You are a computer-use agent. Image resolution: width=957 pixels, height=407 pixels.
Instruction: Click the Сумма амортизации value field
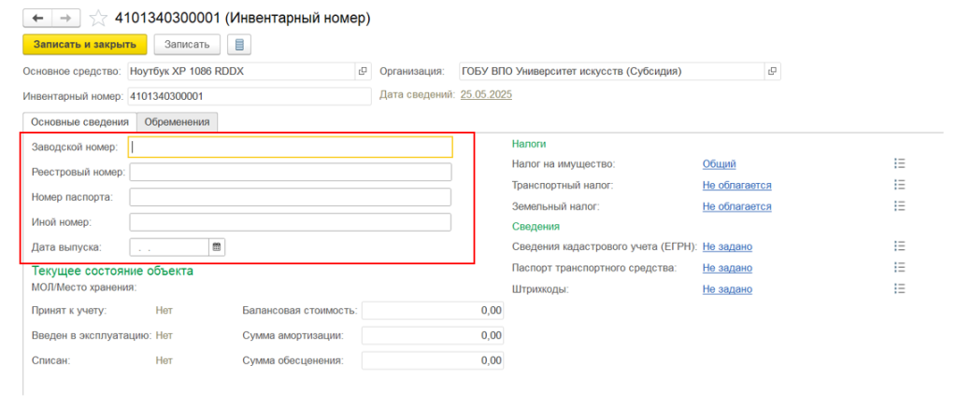coord(432,335)
